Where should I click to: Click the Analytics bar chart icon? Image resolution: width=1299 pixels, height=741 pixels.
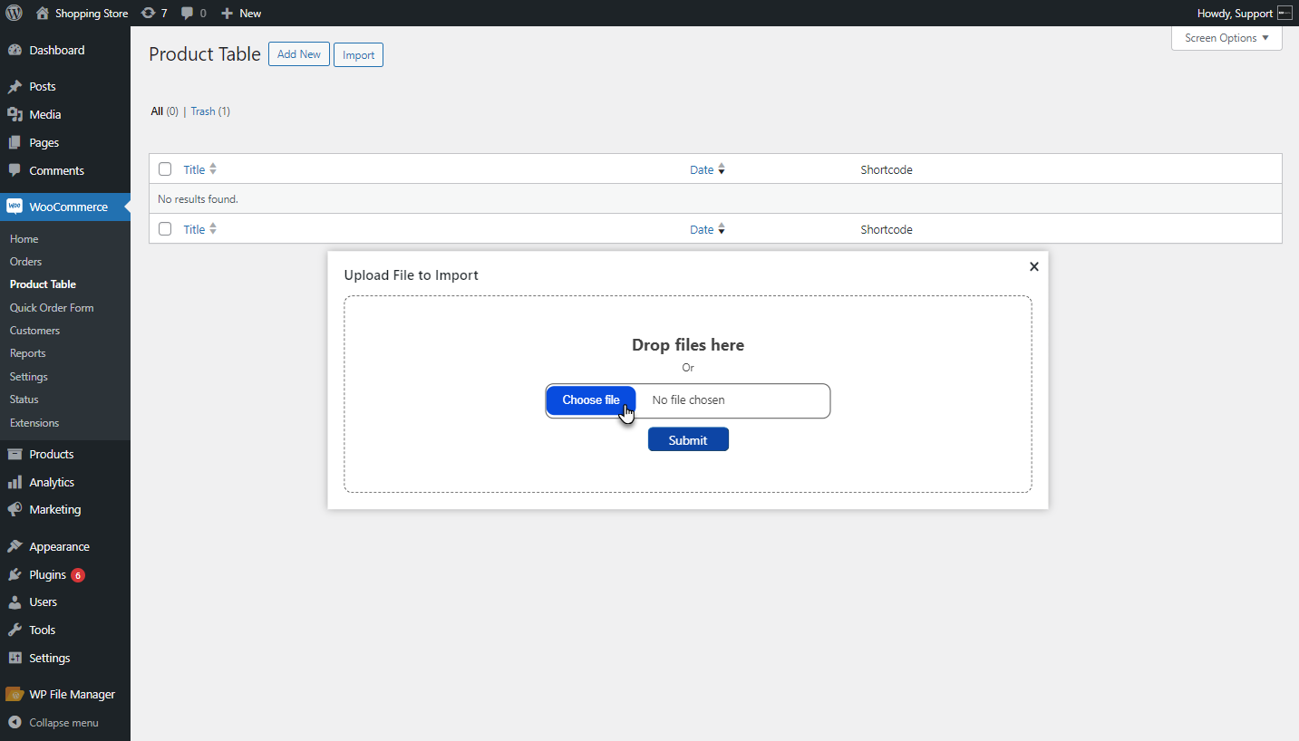[15, 483]
